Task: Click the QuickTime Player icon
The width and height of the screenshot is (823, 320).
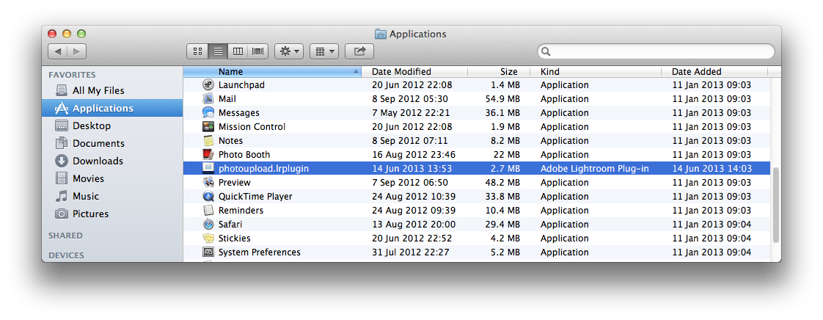Action: (208, 197)
